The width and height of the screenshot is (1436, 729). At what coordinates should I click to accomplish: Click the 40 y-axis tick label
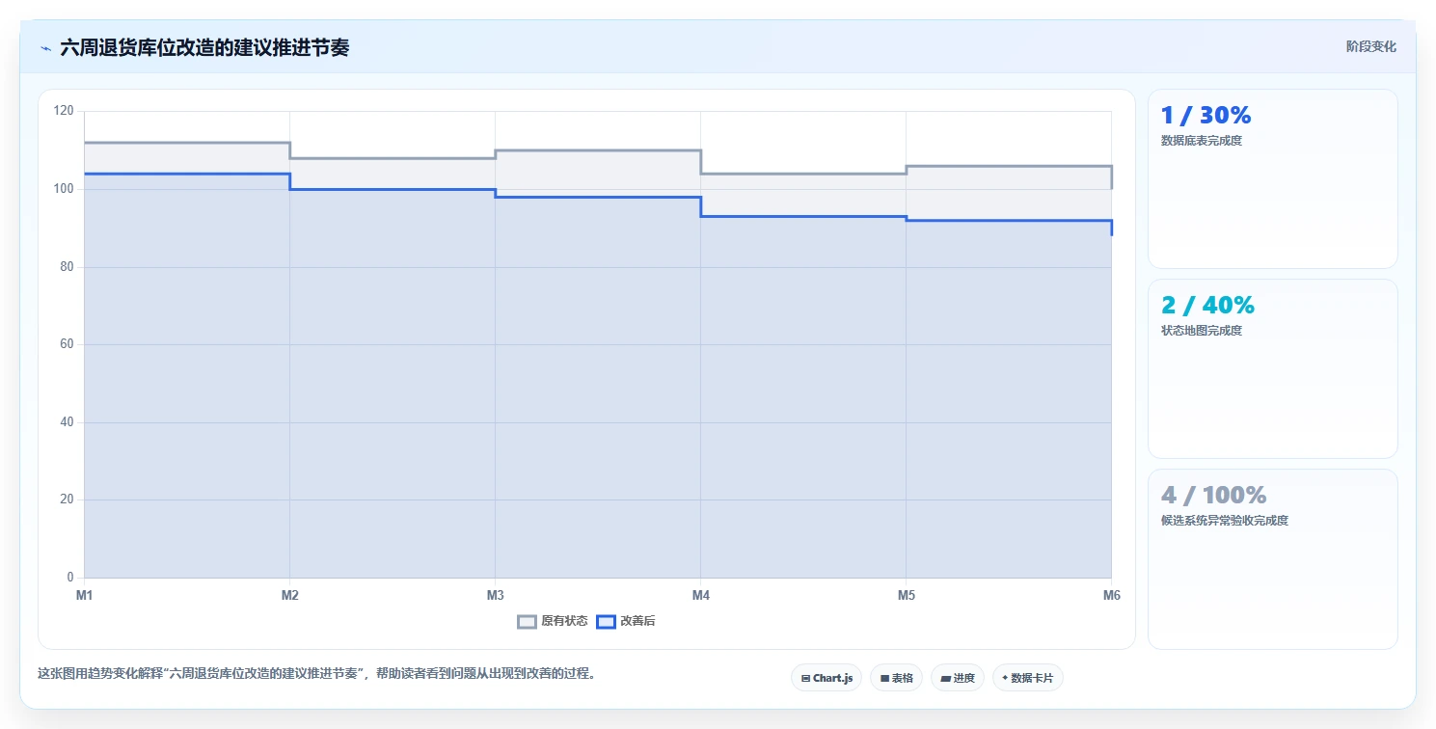point(67,422)
